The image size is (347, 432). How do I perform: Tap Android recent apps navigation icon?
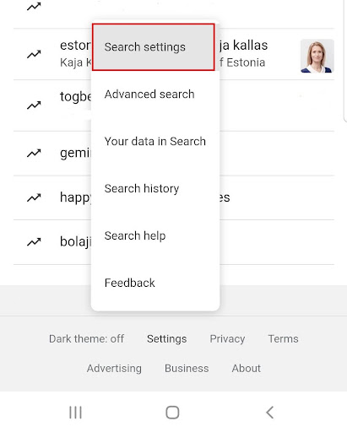(75, 413)
